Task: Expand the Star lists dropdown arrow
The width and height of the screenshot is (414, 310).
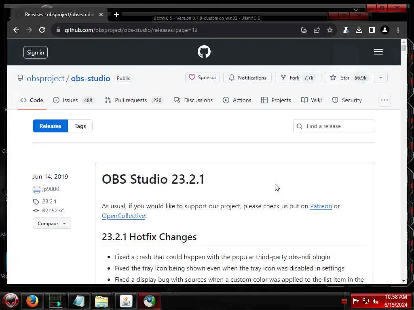Action: coord(381,77)
